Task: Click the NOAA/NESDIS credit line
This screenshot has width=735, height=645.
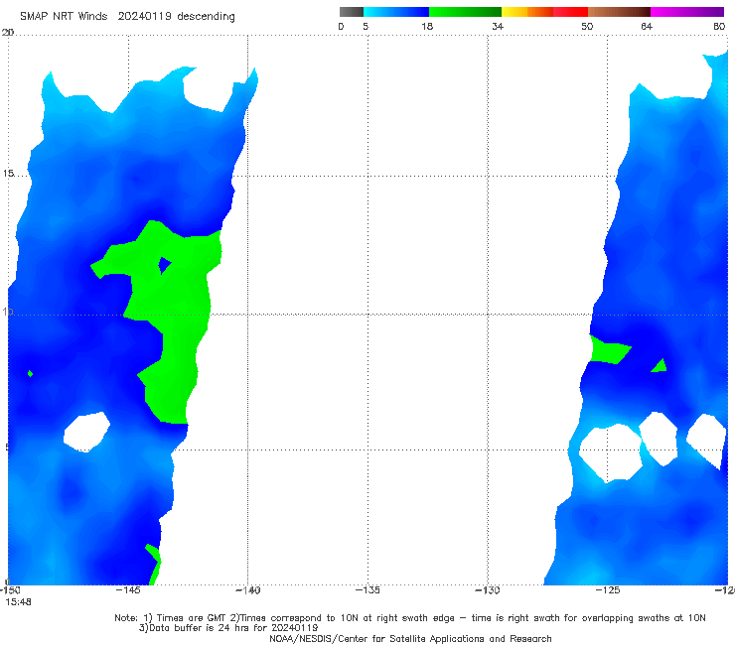Action: point(410,639)
